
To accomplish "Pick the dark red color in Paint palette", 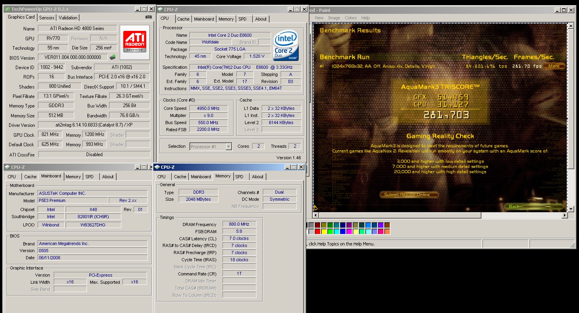I will click(x=317, y=225).
